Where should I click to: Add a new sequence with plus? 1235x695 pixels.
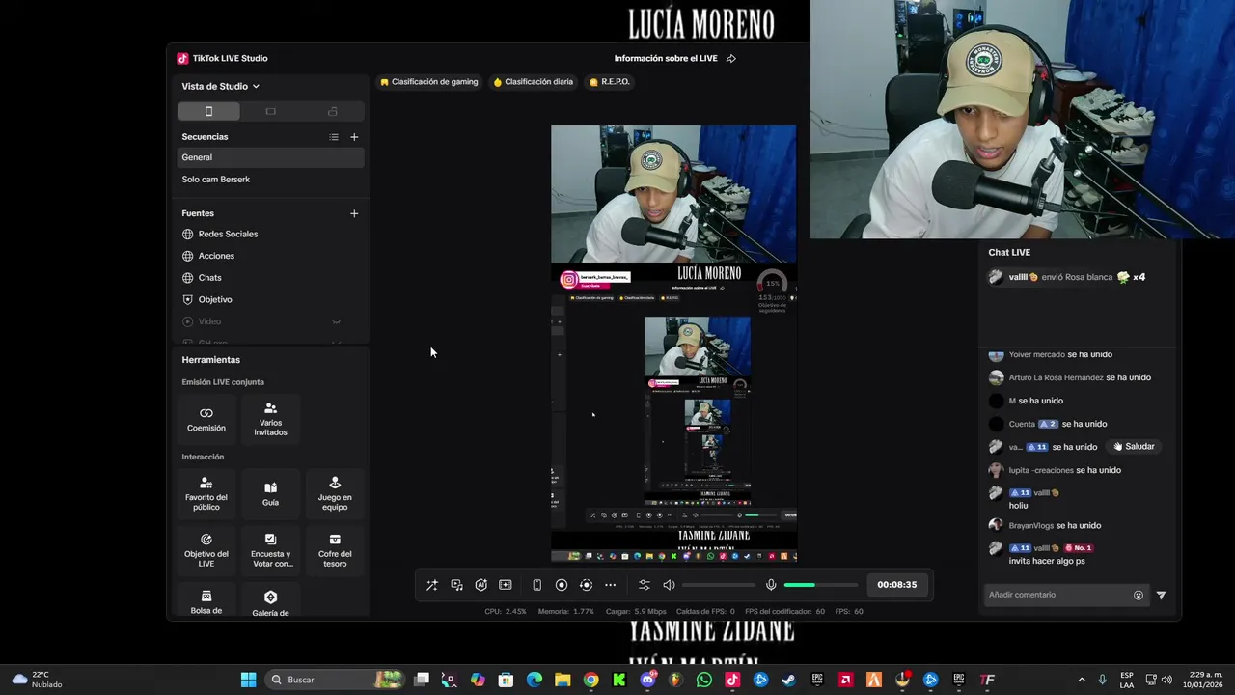coord(354,137)
